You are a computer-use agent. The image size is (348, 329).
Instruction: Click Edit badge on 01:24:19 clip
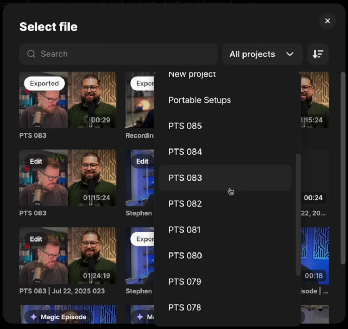coord(36,239)
